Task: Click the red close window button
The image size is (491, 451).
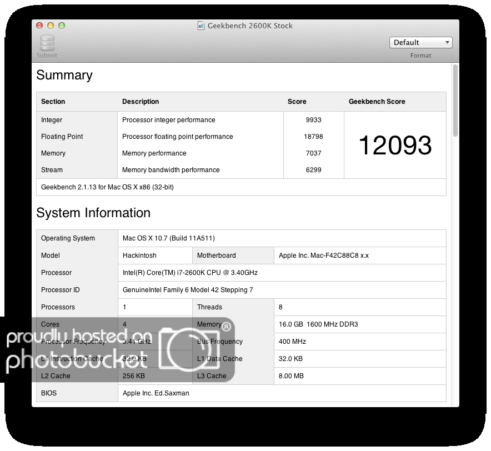Action: 40,26
